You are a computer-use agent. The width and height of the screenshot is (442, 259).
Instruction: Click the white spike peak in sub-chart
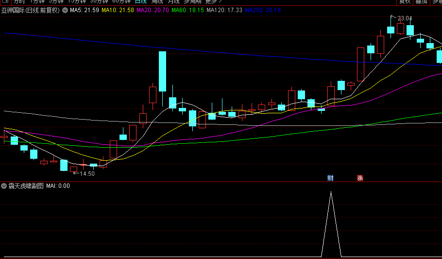[x=331, y=192]
